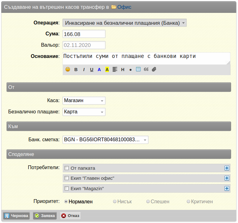Insert a table with the grid icon
The width and height of the screenshot is (238, 223).
(138, 69)
